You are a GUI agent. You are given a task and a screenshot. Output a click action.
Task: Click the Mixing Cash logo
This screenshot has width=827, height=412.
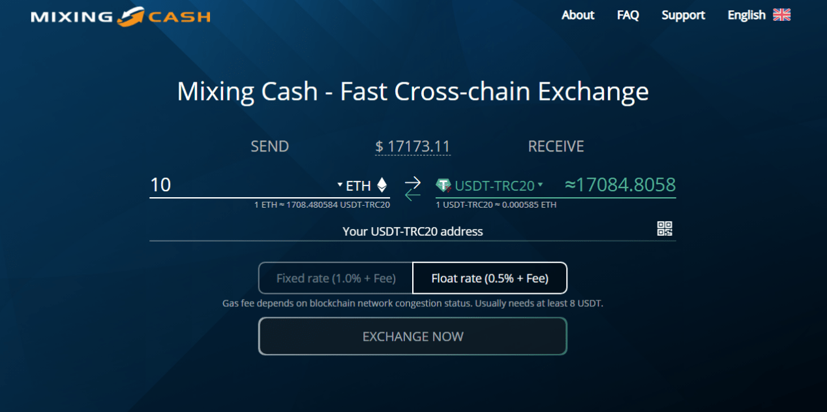tap(121, 16)
